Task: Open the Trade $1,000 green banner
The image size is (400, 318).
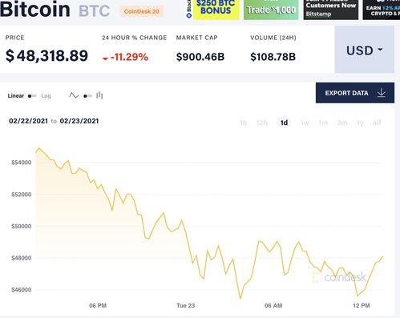Action: pyautogui.click(x=271, y=10)
